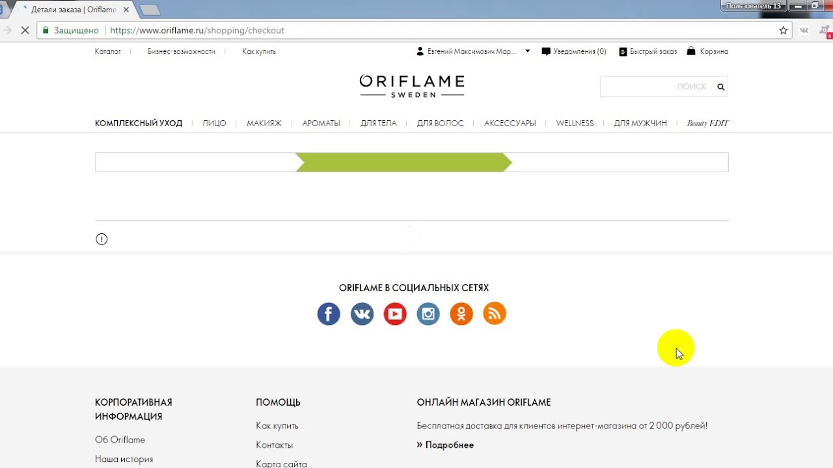
Task: Select the Макияж category
Action: coord(264,123)
